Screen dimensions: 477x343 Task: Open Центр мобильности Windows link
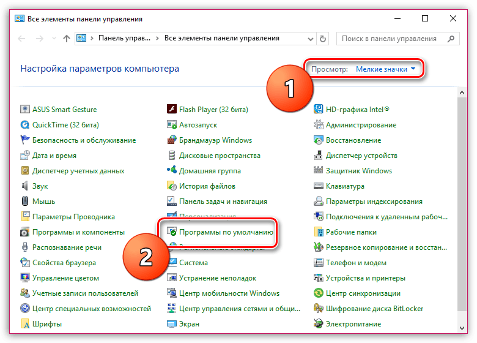[x=229, y=293]
